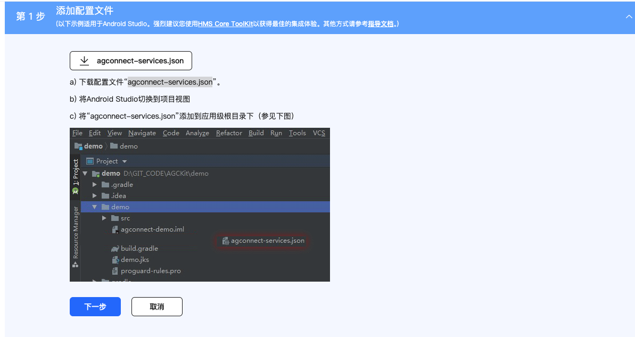Click the 下一步 next step button
Viewport: 635px width, 337px height.
tap(95, 307)
